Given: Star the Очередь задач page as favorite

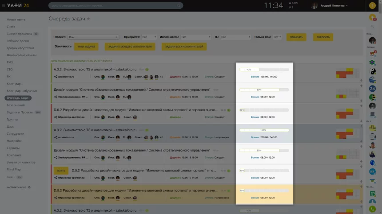Looking at the screenshot, I should (88, 19).
